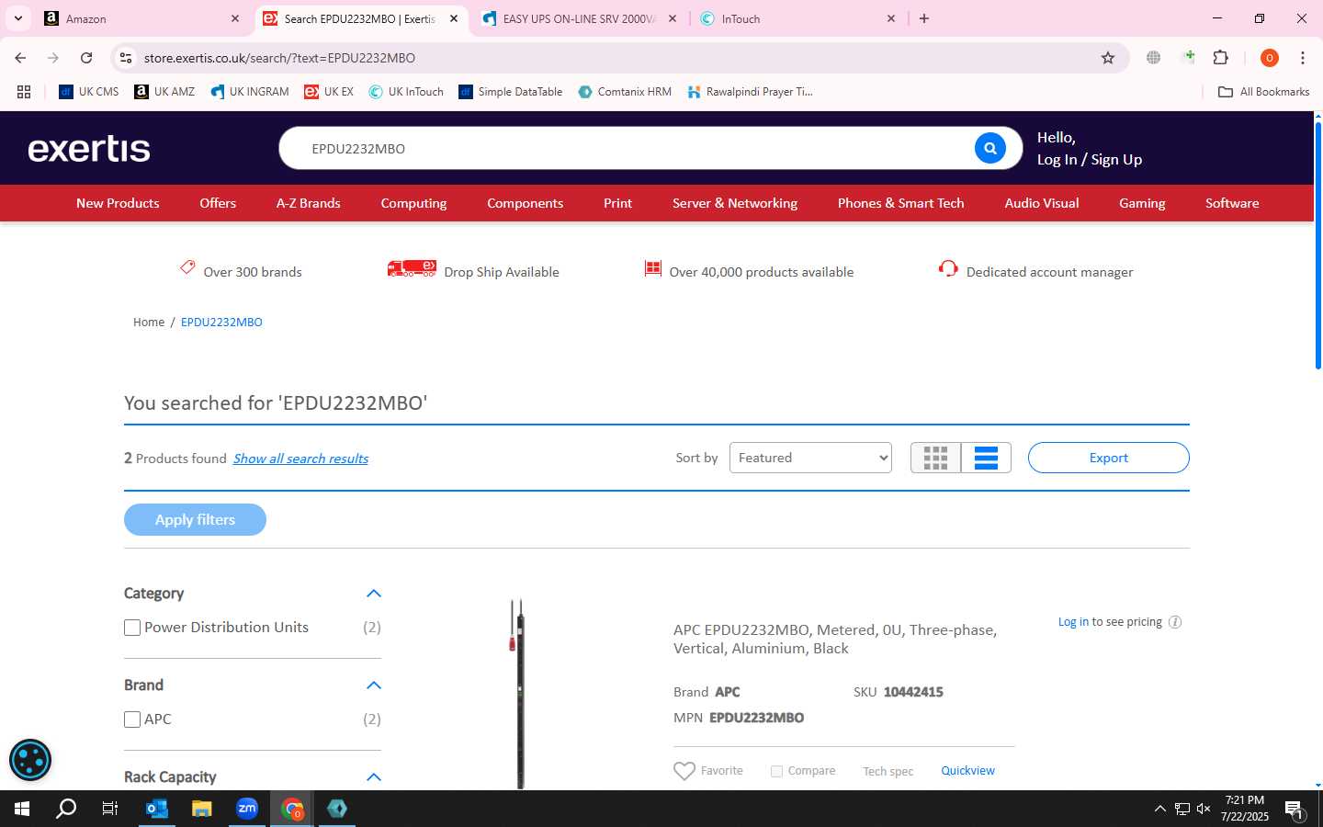Screen dimensions: 1323x827
Task: Check the APC brand filter
Action: click(x=132, y=719)
